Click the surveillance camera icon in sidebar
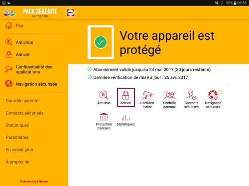Screen dimensions: 249x186 click(x=8, y=69)
